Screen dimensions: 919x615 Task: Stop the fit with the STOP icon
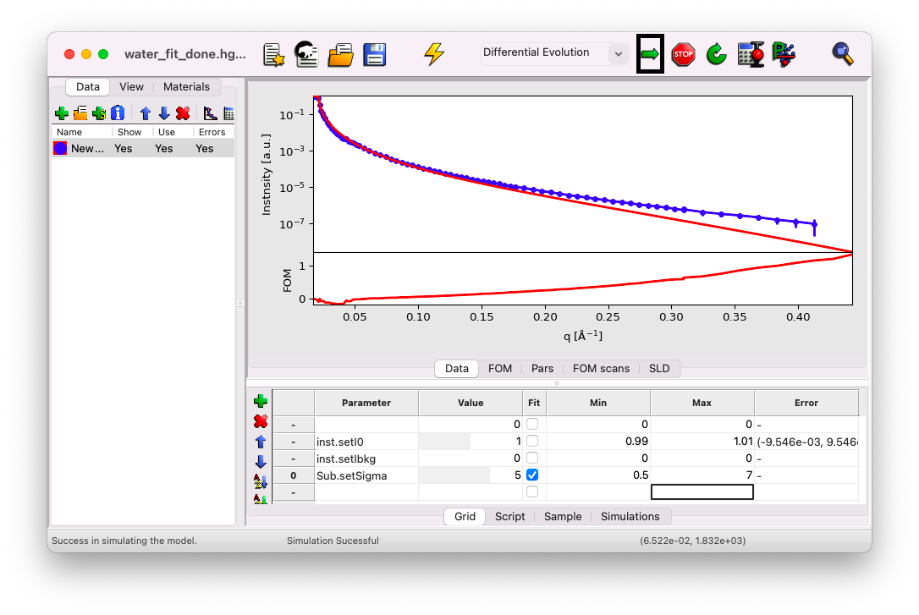(x=683, y=54)
